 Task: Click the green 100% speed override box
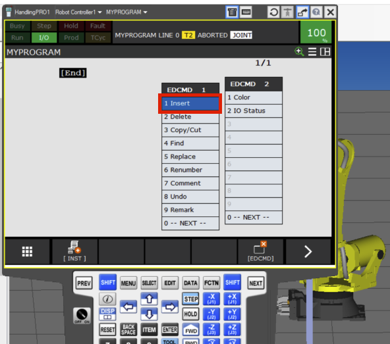316,32
